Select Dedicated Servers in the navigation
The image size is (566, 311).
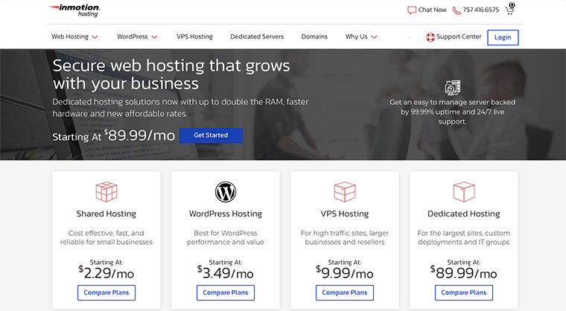(257, 36)
